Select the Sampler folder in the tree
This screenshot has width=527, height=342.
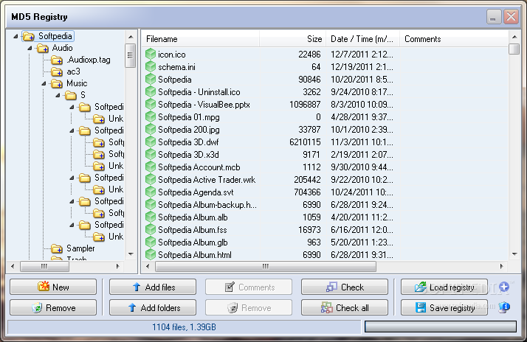click(80, 248)
